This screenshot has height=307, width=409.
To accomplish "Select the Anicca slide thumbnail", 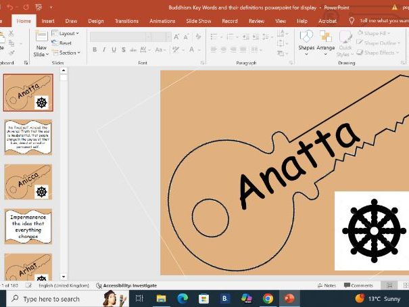I will [x=28, y=181].
